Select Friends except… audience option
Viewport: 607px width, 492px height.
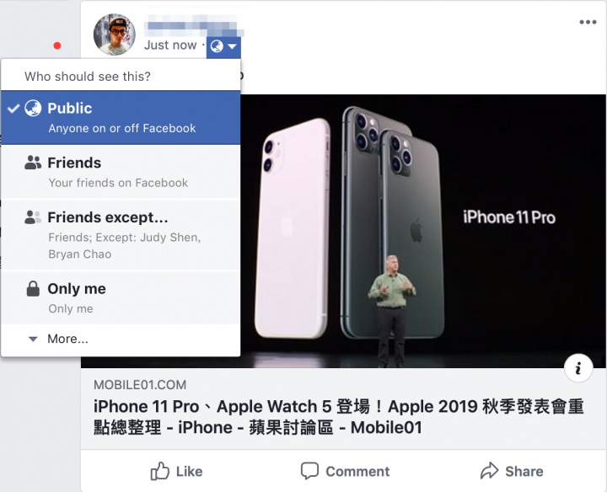pyautogui.click(x=121, y=234)
